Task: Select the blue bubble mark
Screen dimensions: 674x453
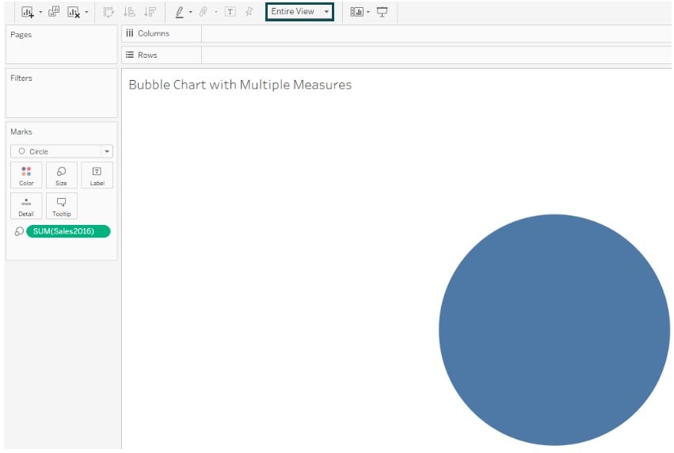Action: 554,329
